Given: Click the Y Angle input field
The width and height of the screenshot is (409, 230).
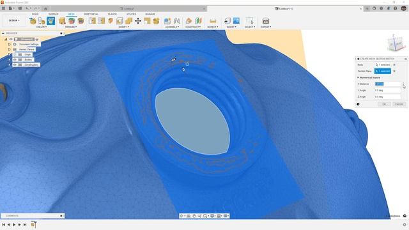Looking at the screenshot, I should [388, 90].
